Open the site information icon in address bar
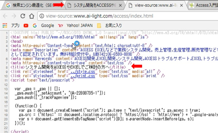This screenshot has width=218, height=133. (x=42, y=16)
